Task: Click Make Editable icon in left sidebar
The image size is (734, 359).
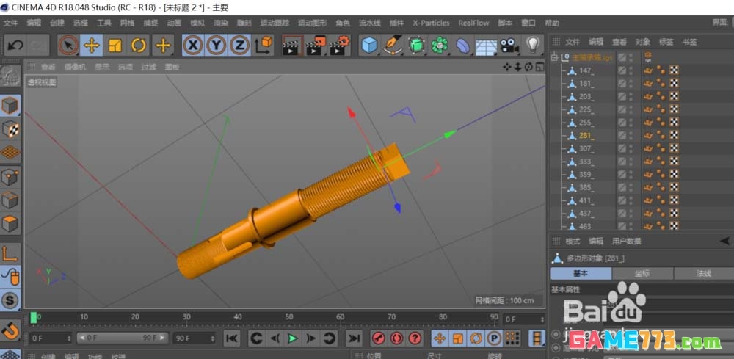Action: (x=10, y=76)
